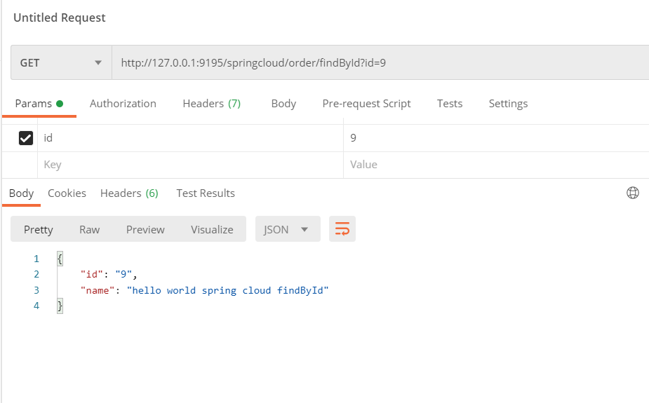This screenshot has width=649, height=403.
Task: Uncheck the id parameter checkbox
Action: tap(26, 138)
